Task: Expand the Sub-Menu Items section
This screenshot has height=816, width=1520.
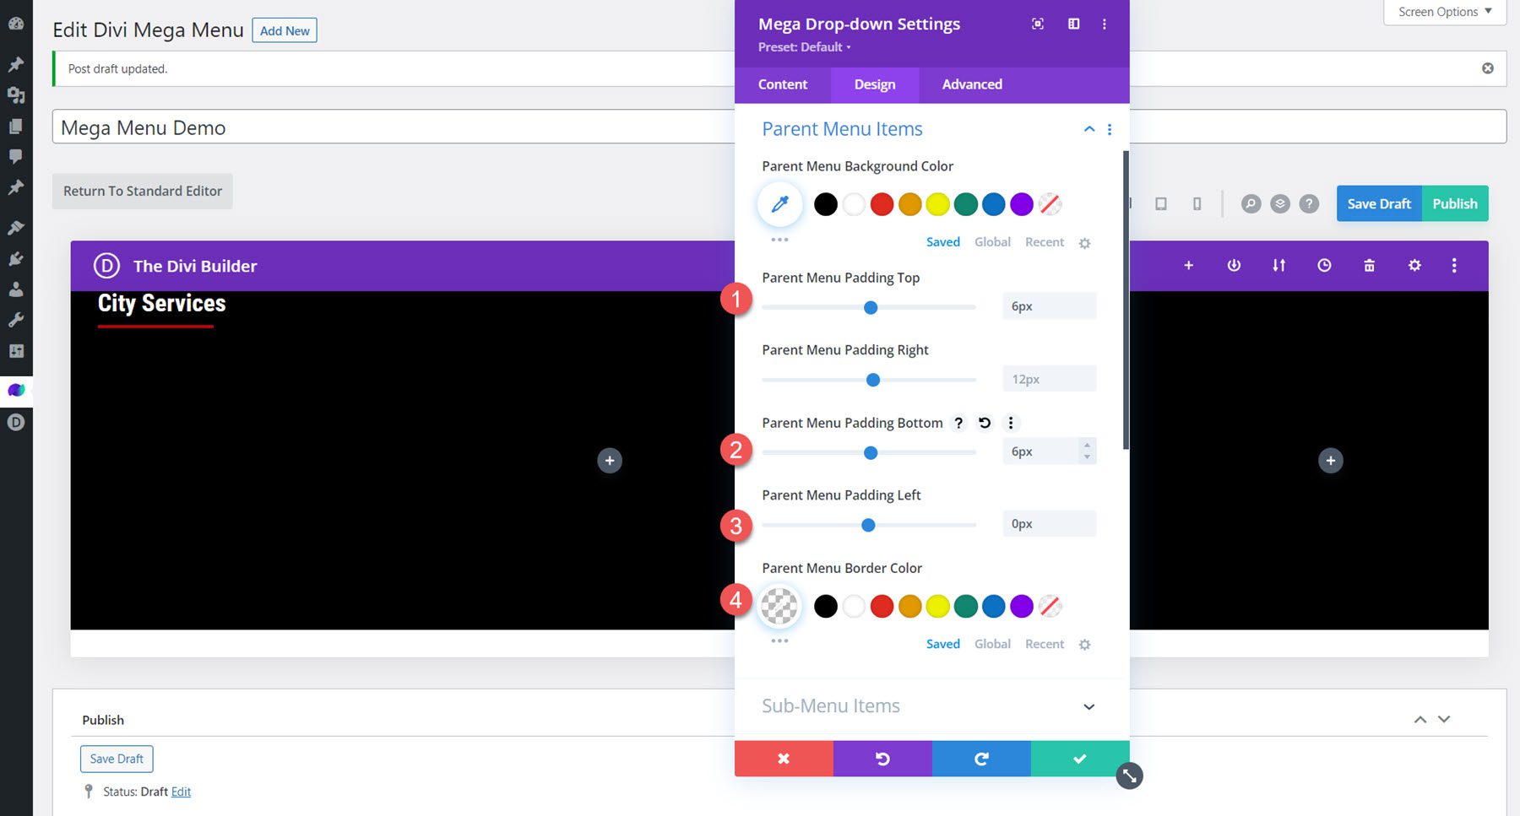Action: (1088, 706)
